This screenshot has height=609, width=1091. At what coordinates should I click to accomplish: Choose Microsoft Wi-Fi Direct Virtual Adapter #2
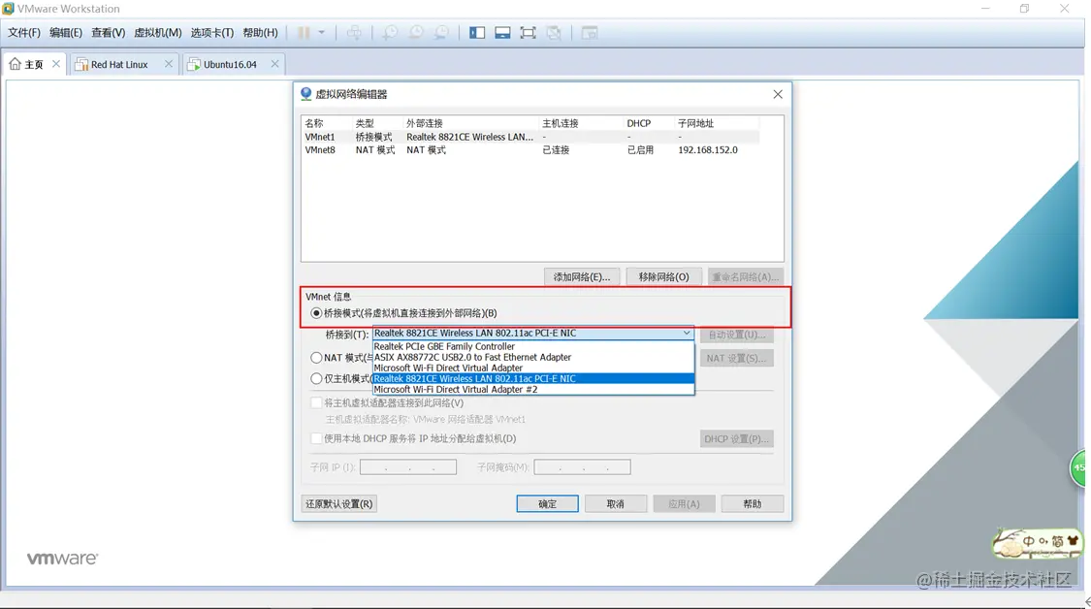(533, 390)
